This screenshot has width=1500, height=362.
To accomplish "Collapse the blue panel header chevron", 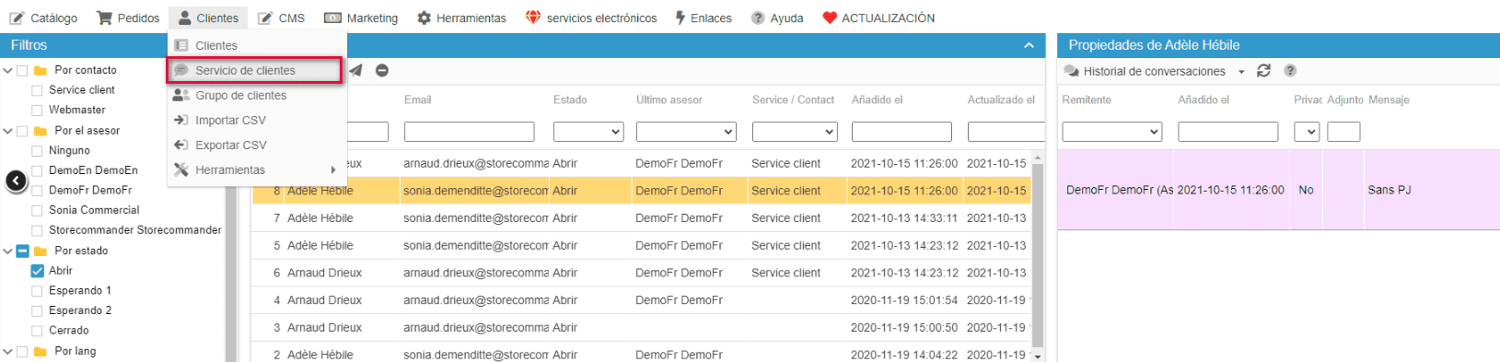I will [x=1029, y=45].
